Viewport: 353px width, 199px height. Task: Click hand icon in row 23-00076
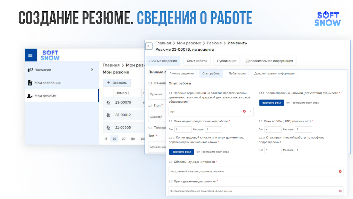pos(108,103)
